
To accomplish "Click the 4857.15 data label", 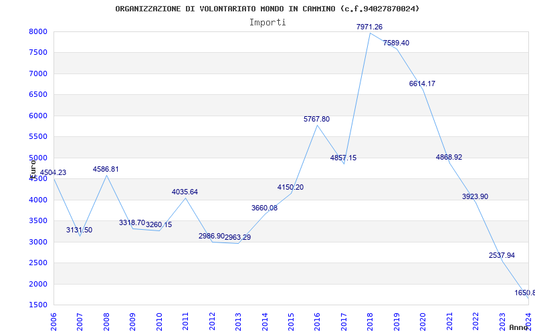I will 343,158.
